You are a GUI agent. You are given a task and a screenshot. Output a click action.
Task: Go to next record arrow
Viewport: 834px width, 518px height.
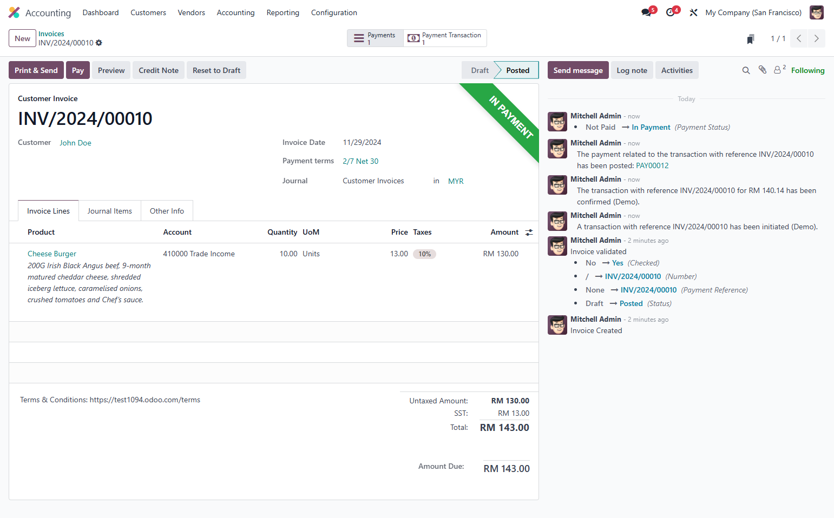click(816, 38)
